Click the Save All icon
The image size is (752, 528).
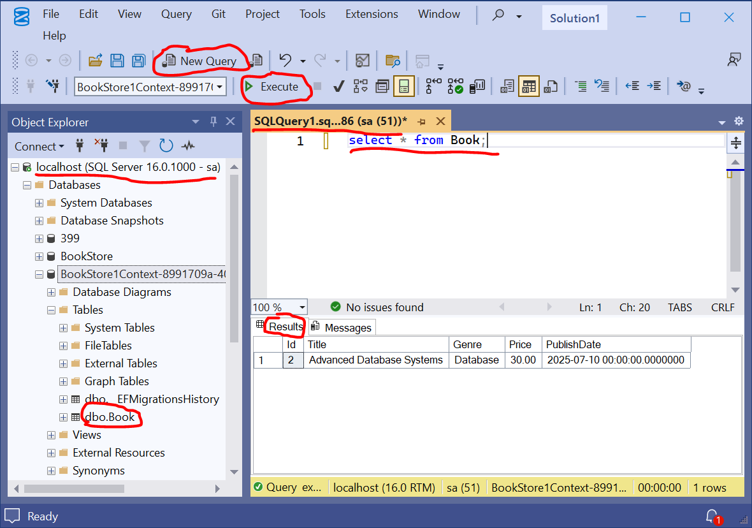(138, 61)
